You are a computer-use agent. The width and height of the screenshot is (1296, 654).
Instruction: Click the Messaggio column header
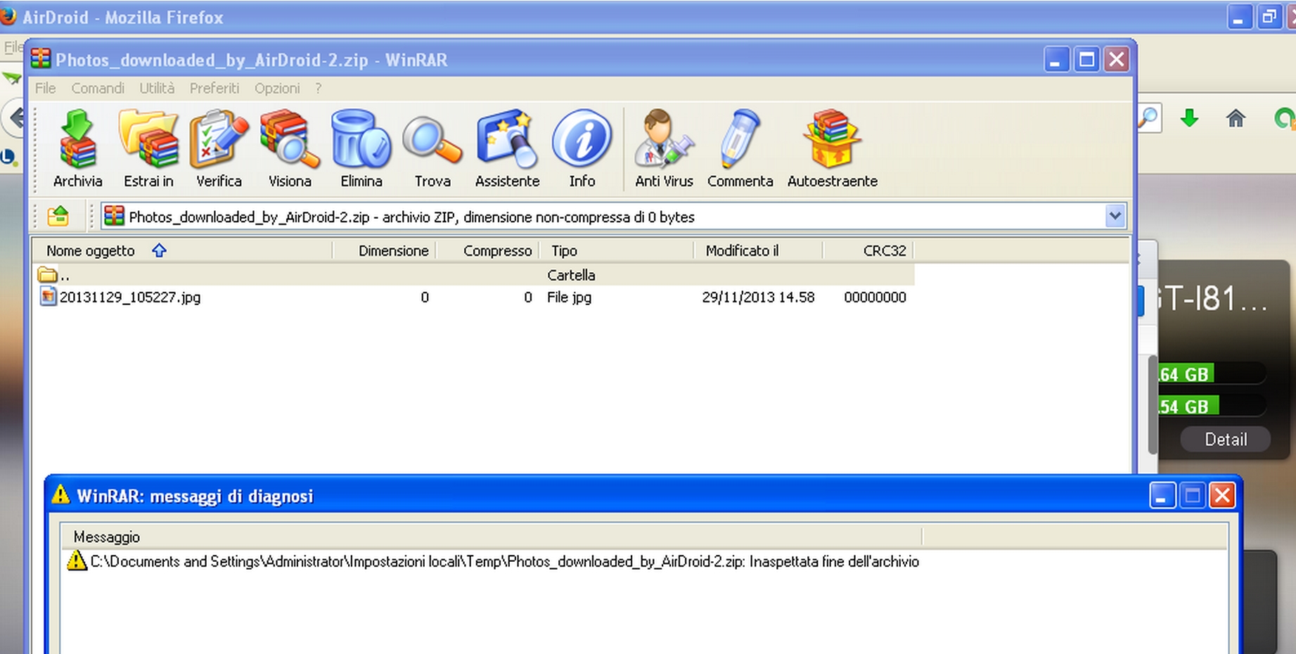(491, 537)
